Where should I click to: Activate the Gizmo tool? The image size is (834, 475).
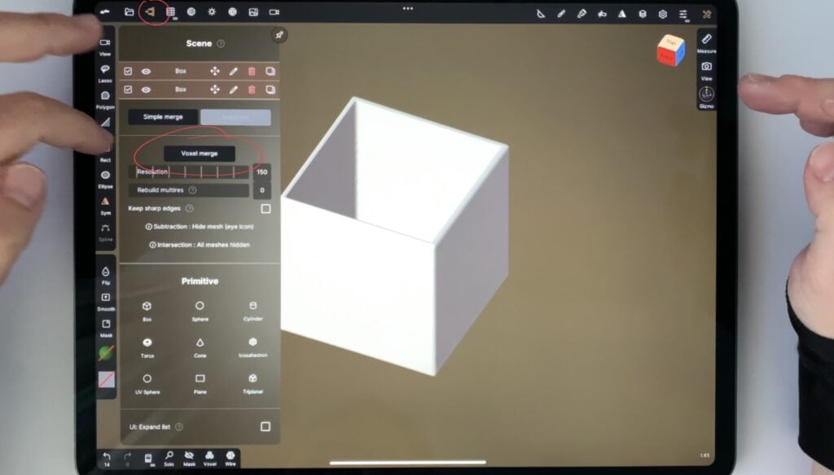click(706, 96)
